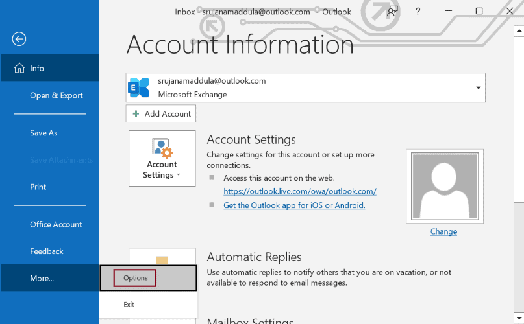Choose Save As in the sidebar
Image resolution: width=524 pixels, height=324 pixels.
[x=44, y=133]
